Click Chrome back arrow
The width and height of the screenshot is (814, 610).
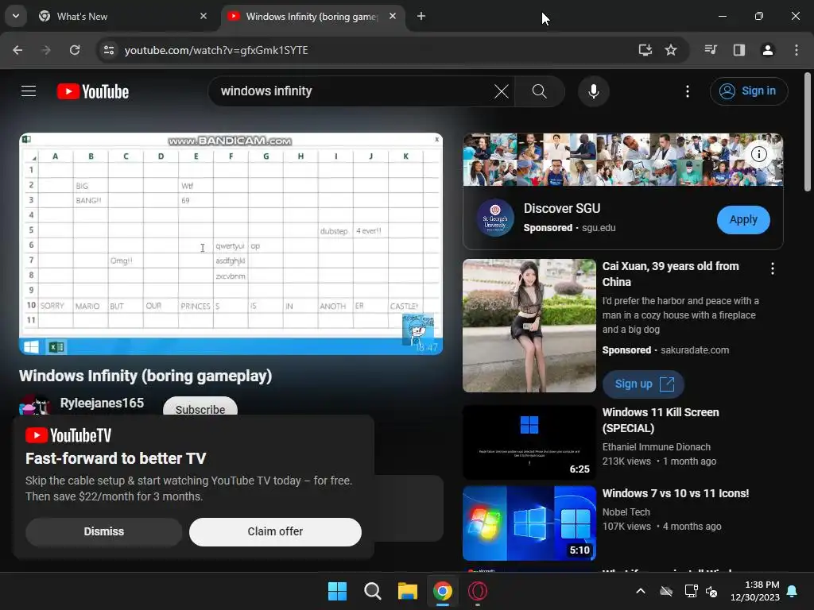(17, 50)
